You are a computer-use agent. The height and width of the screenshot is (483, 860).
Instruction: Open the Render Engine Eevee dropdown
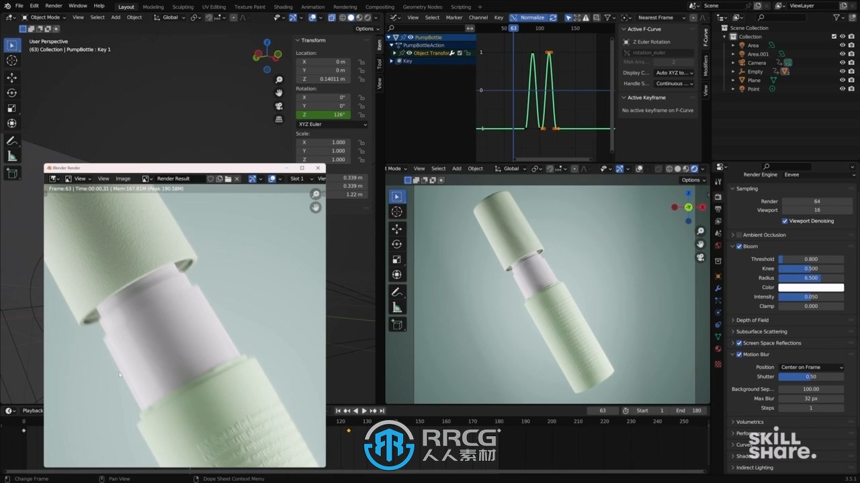point(818,174)
